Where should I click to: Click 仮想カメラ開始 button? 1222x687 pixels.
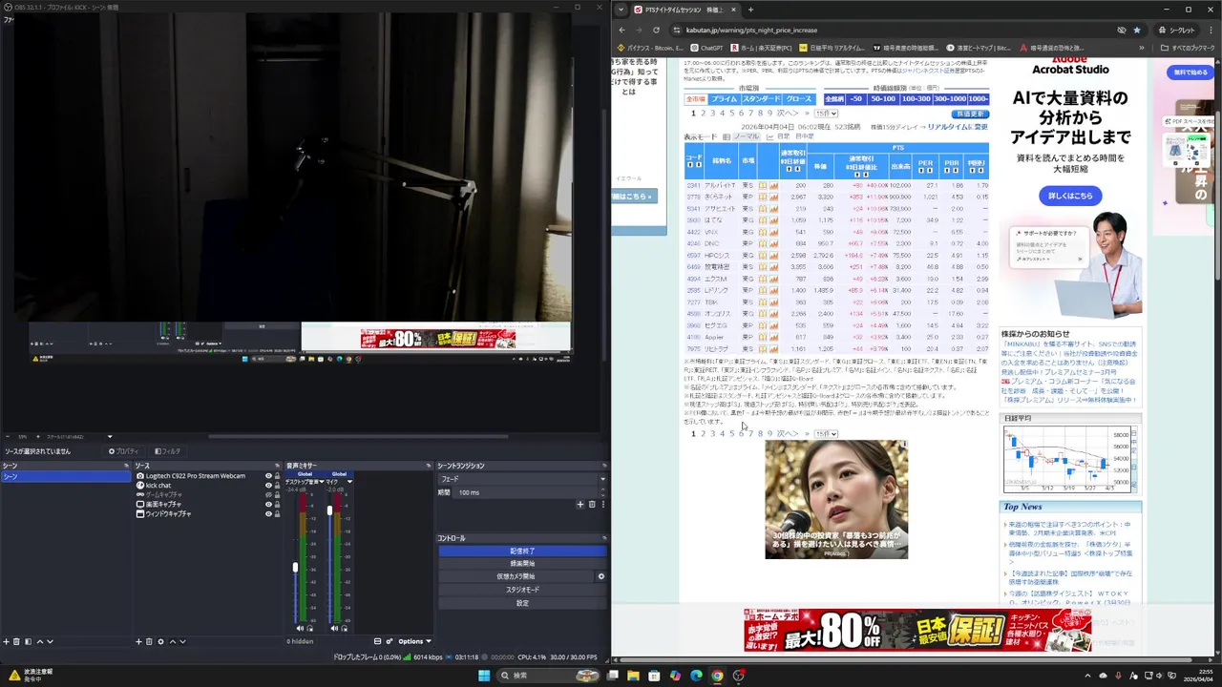pyautogui.click(x=516, y=576)
